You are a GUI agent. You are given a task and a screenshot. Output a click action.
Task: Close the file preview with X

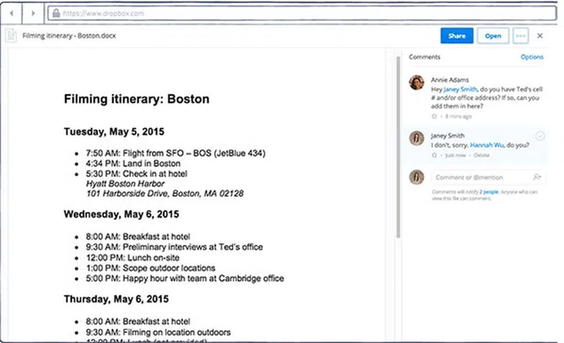[540, 35]
